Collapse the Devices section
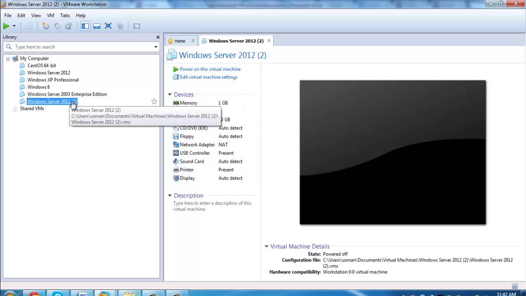Viewport: 526px width, 296px height. (x=170, y=95)
